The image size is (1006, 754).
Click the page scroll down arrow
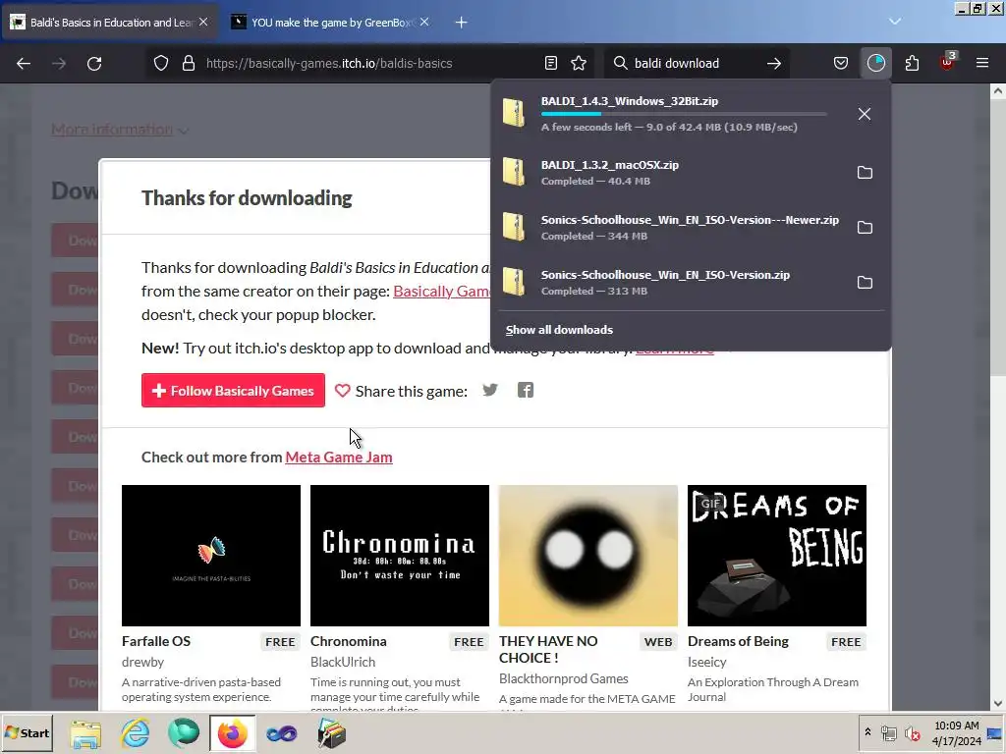(998, 703)
